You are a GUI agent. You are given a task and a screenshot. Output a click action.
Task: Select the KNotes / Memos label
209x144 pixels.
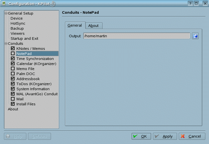click(x=31, y=48)
